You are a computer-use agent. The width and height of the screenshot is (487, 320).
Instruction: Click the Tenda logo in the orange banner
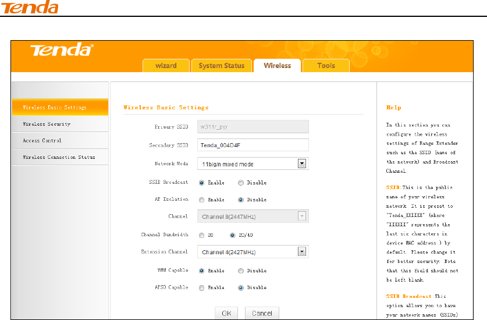point(62,50)
